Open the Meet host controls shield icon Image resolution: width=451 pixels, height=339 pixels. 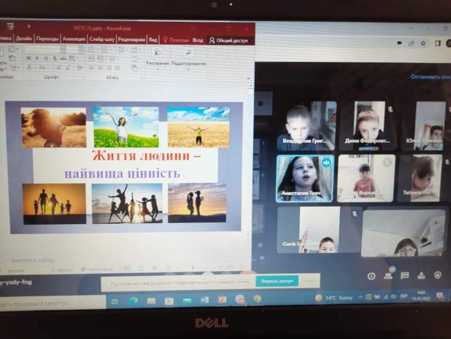coord(437,276)
